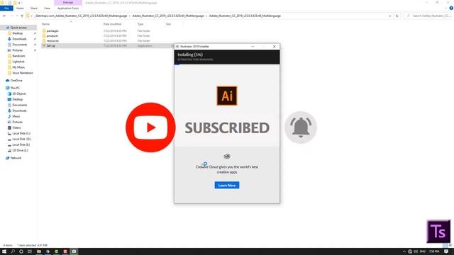
Task: Sort files by Size column
Action: click(x=168, y=24)
